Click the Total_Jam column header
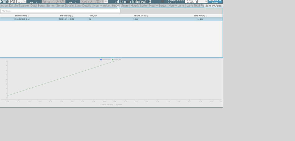 point(93,16)
